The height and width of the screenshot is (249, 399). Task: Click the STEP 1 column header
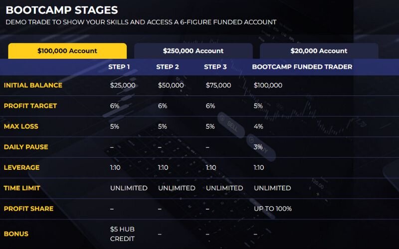coord(119,67)
